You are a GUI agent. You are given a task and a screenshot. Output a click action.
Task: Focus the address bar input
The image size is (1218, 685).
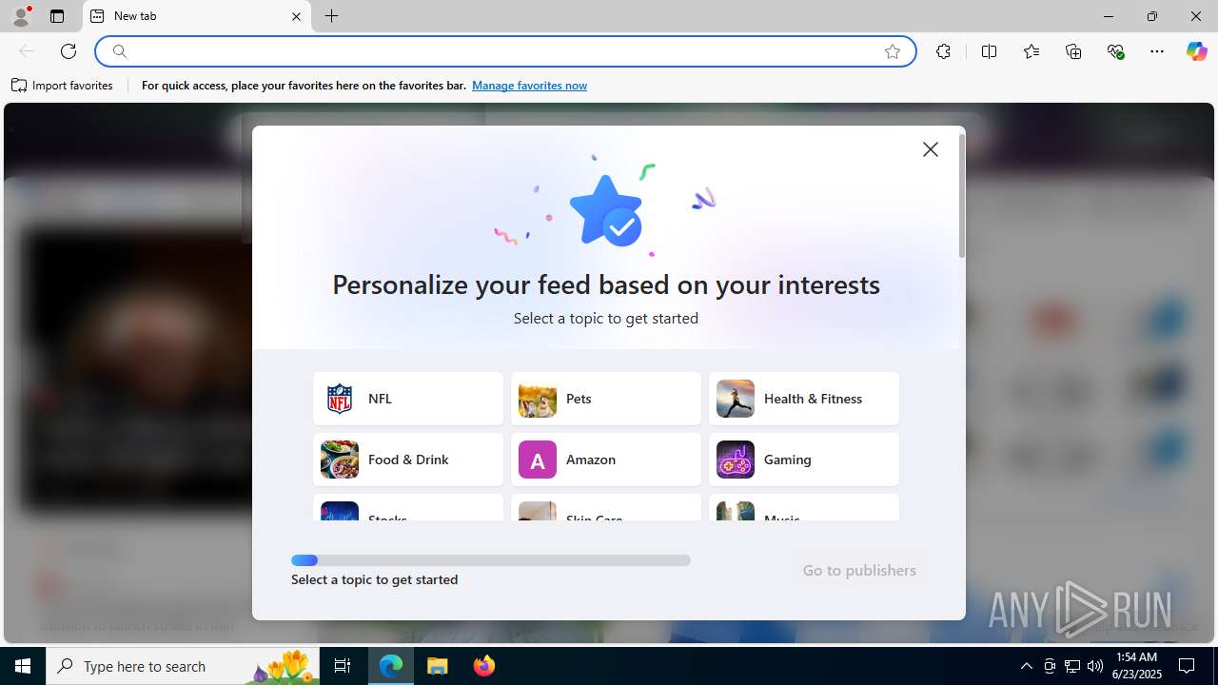tap(505, 51)
